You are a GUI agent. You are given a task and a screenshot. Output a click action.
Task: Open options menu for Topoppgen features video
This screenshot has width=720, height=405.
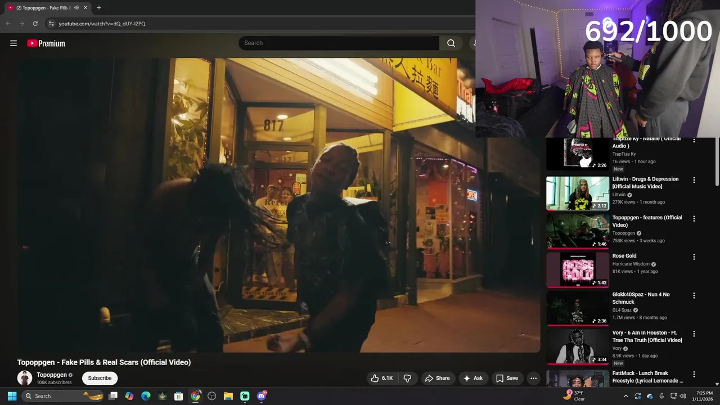click(x=694, y=218)
